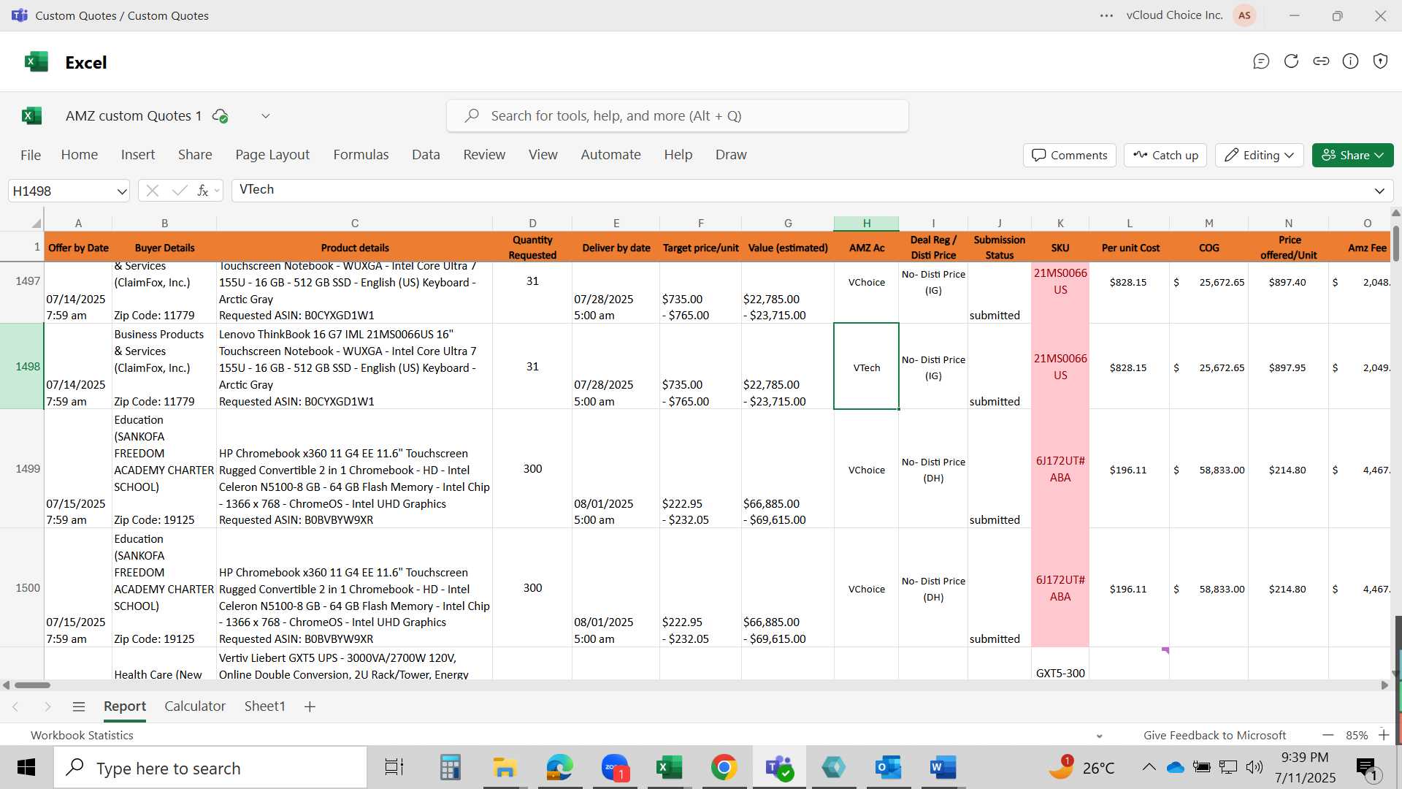Viewport: 1402px width, 789px height.
Task: Select the row 1499 header
Action: [22, 468]
